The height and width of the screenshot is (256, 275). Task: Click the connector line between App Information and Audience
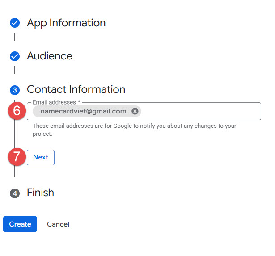click(15, 37)
